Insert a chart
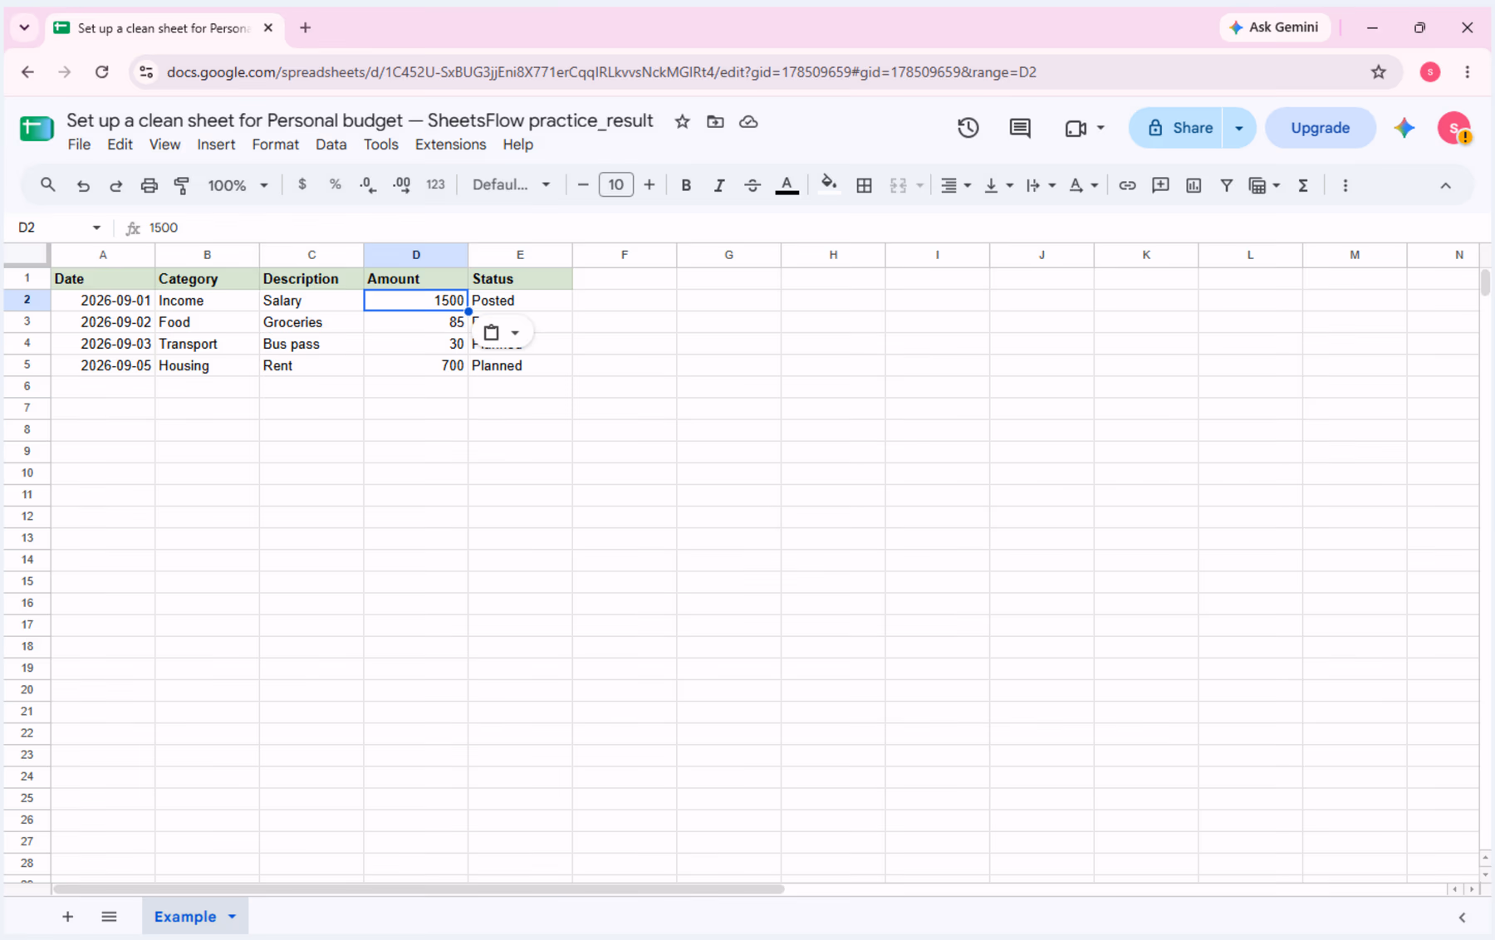Viewport: 1495px width, 940px height. [1194, 185]
